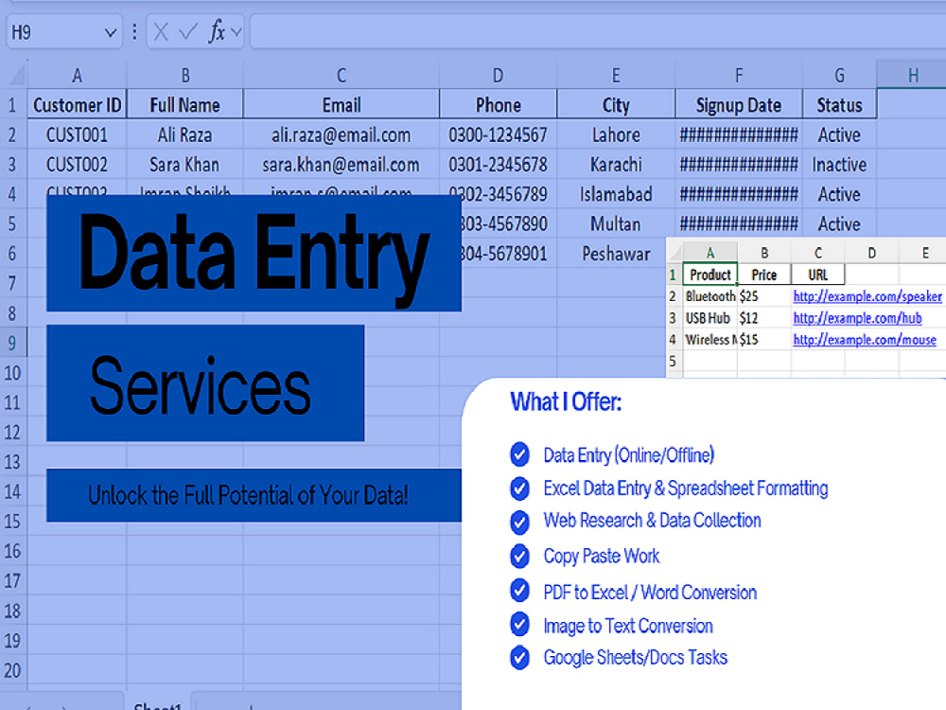The height and width of the screenshot is (710, 946).
Task: Select column A header
Action: coord(77,75)
